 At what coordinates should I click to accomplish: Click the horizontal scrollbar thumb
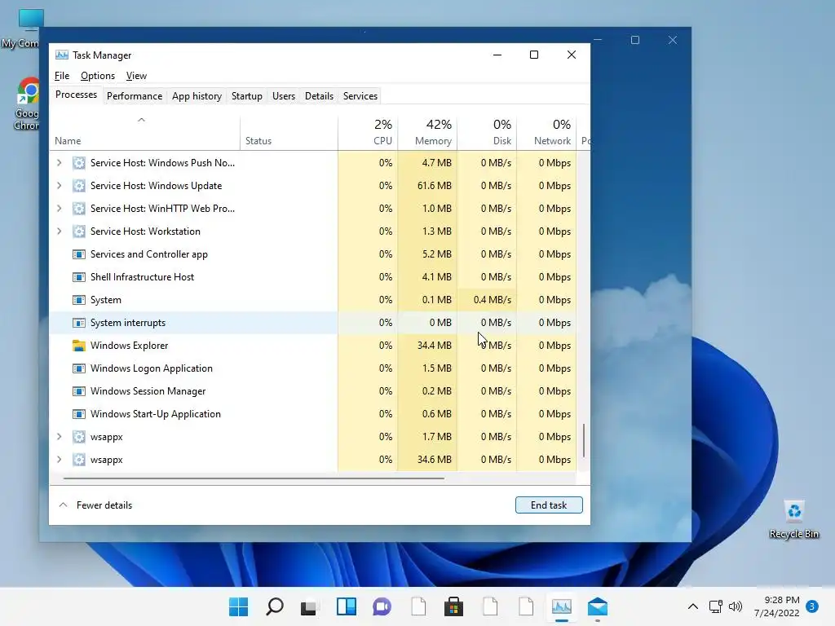[254, 478]
